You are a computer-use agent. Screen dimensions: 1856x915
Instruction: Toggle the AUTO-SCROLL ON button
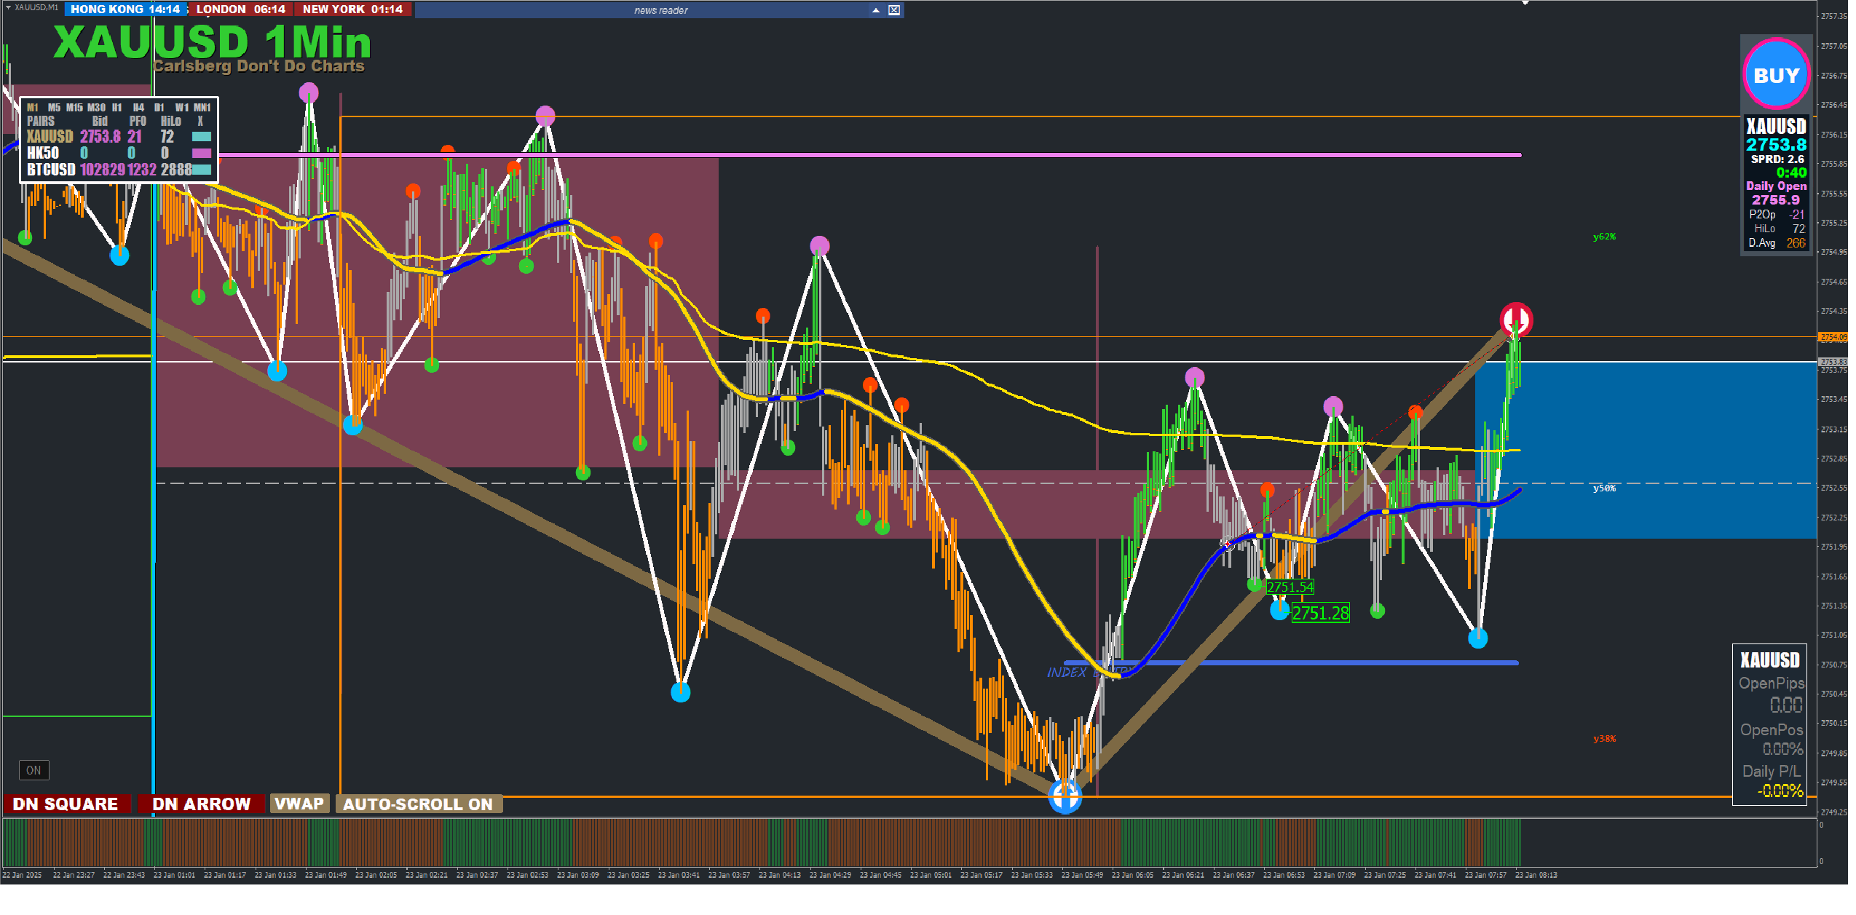[x=418, y=804]
